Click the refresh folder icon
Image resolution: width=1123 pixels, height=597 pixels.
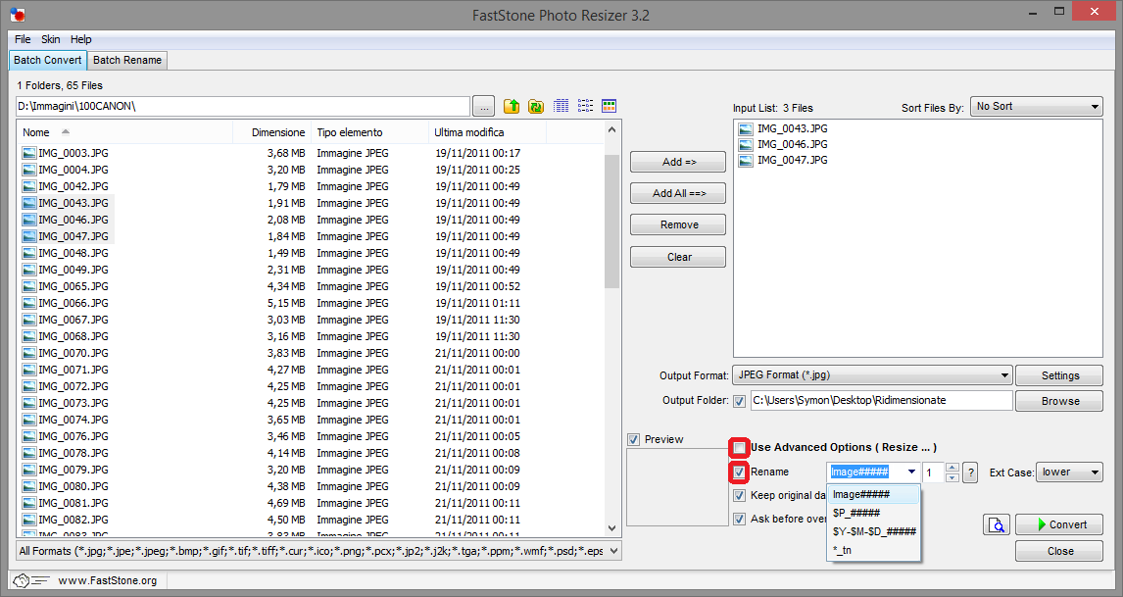tap(536, 106)
